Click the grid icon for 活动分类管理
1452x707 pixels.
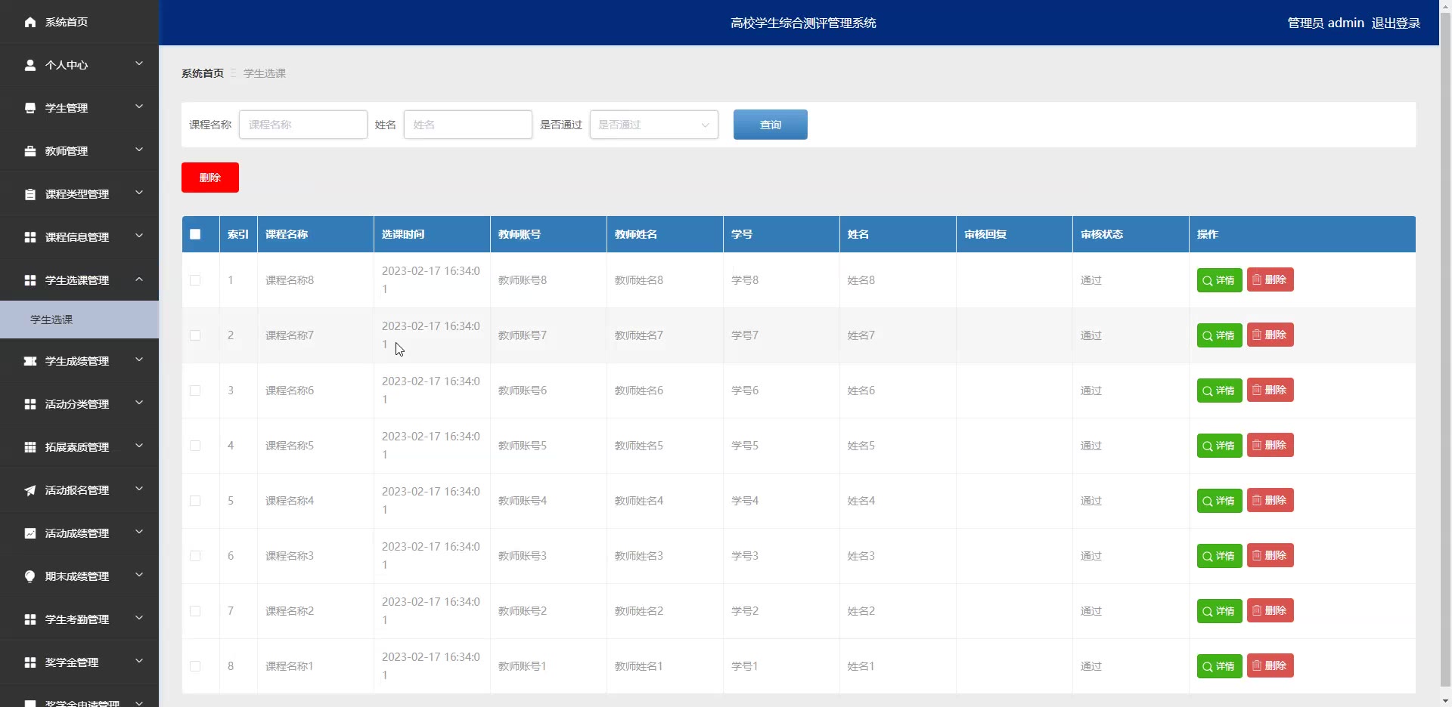(30, 404)
